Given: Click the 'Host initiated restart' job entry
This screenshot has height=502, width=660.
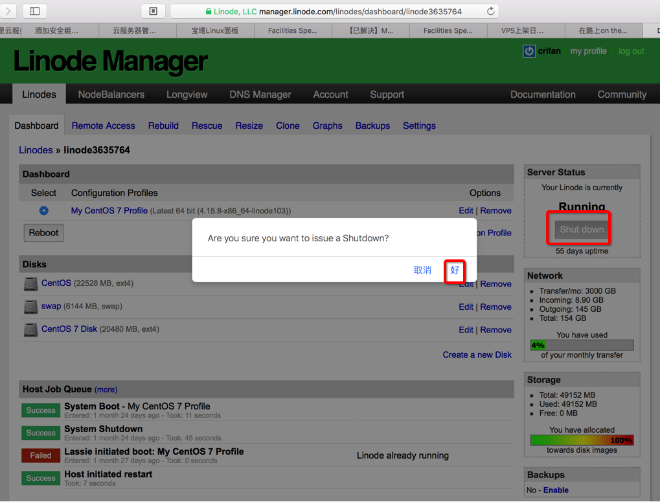Looking at the screenshot, I should [x=108, y=474].
